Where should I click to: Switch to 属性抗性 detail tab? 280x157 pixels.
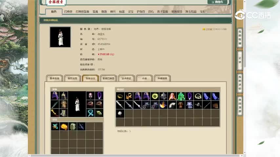(72, 78)
